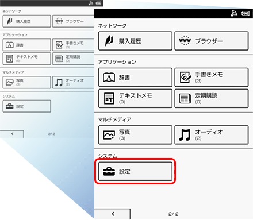Click the battery icon in enlarged status bar

(x=245, y=13)
